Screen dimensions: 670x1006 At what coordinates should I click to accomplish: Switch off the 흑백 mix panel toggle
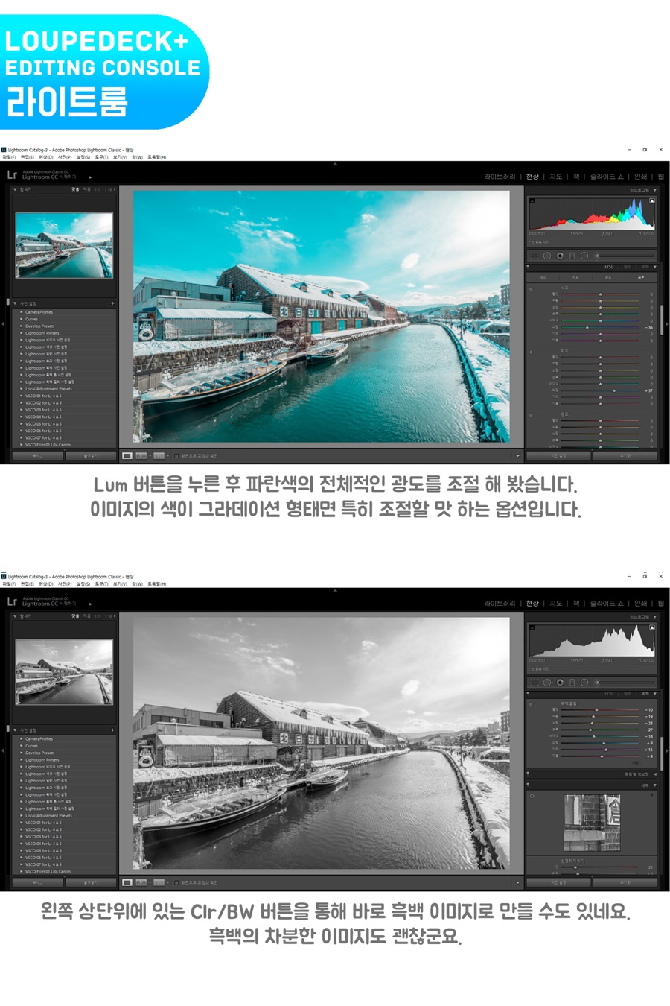click(x=528, y=694)
